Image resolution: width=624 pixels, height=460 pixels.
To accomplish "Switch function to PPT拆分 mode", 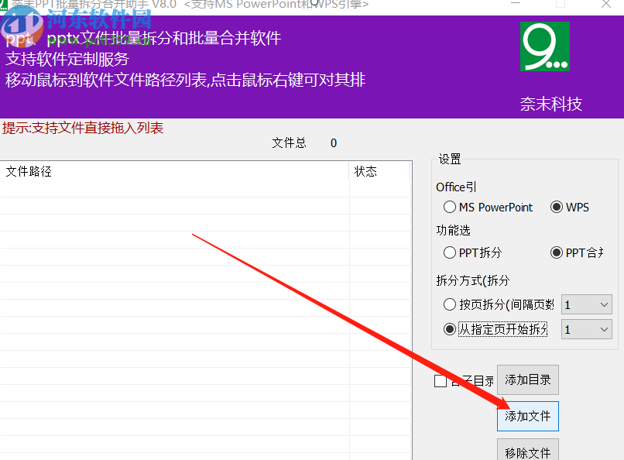I will [x=449, y=252].
